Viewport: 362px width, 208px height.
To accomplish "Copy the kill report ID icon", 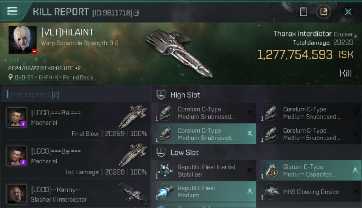I will click(136, 12).
